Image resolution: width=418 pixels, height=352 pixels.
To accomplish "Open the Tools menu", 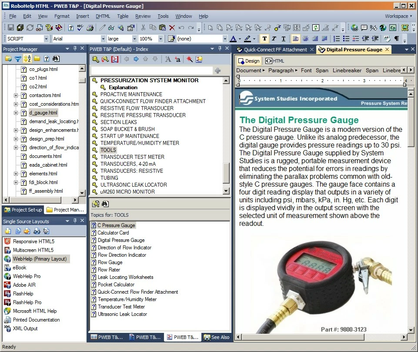I will [x=163, y=16].
